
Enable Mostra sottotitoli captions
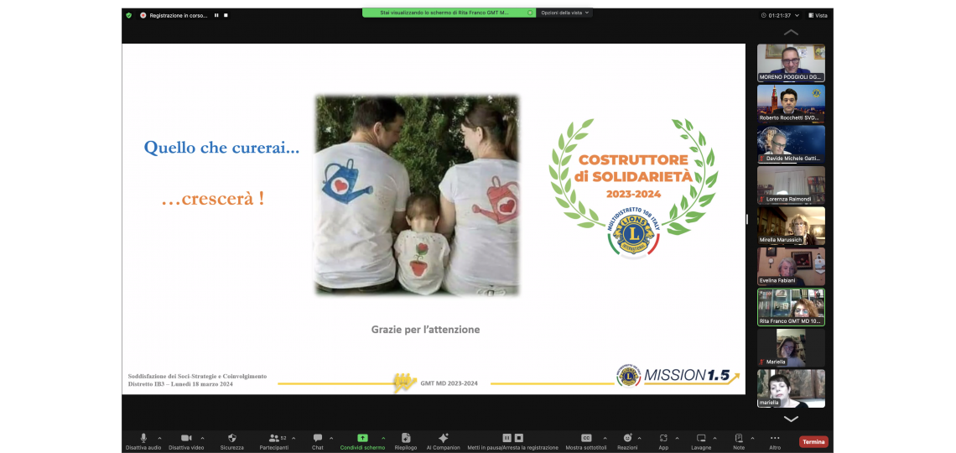pos(586,441)
